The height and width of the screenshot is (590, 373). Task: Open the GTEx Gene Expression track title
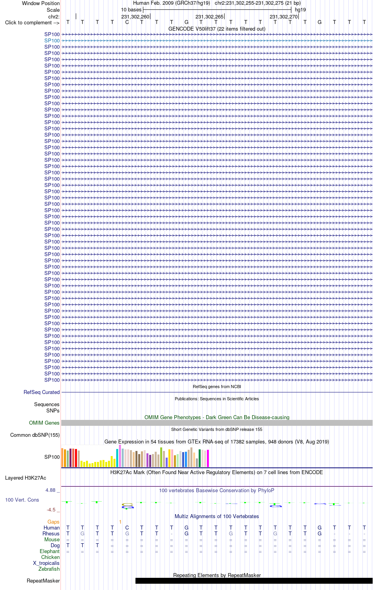217,442
